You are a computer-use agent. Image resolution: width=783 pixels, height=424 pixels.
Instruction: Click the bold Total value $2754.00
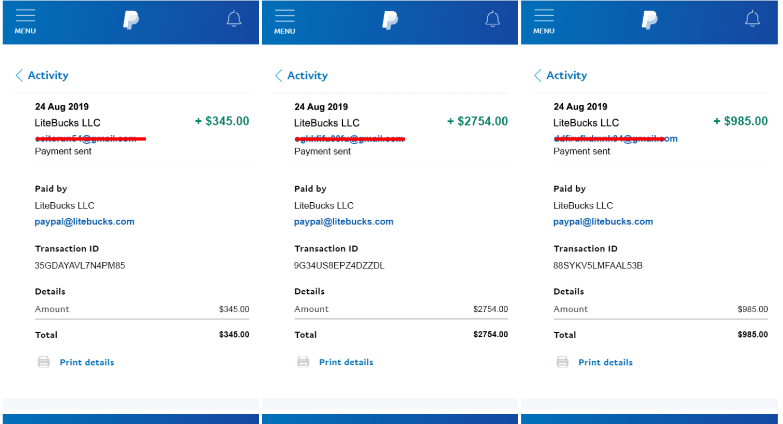(491, 335)
